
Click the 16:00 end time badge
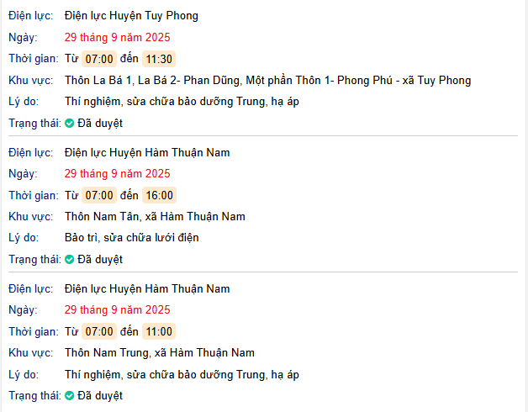[159, 195]
